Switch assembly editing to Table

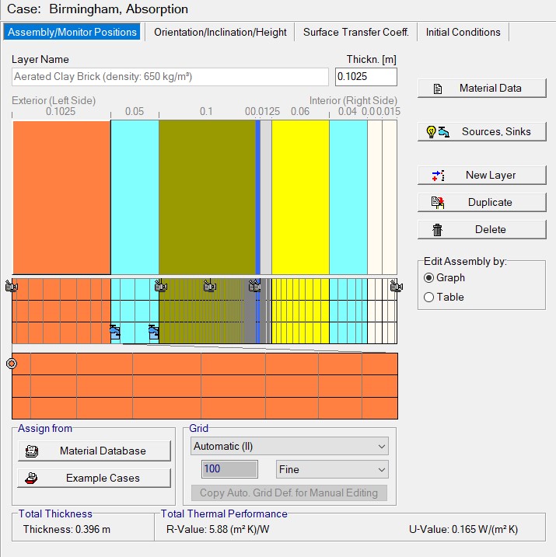click(429, 297)
